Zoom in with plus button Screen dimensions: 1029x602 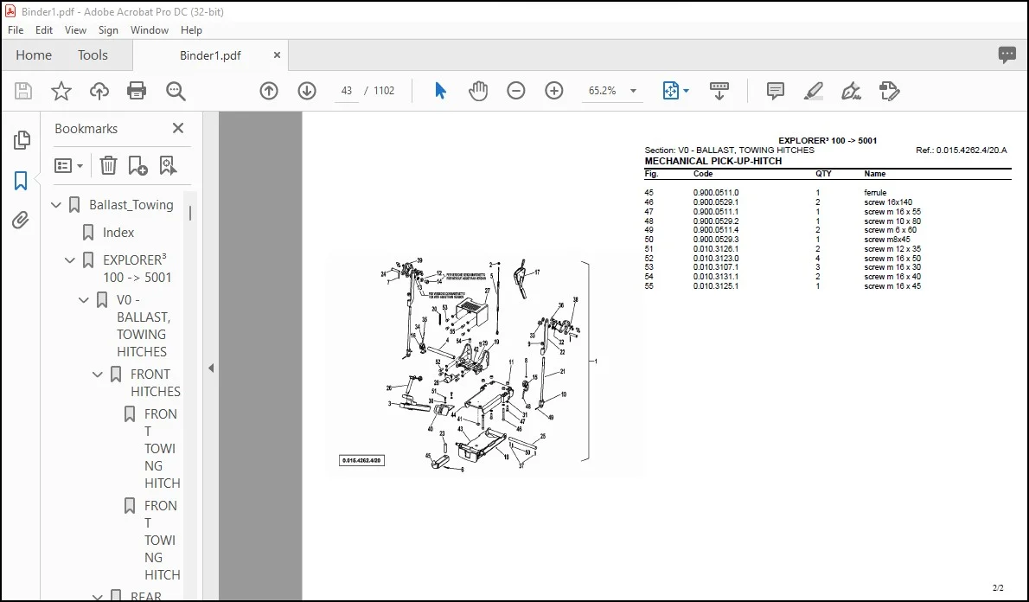[x=554, y=91]
